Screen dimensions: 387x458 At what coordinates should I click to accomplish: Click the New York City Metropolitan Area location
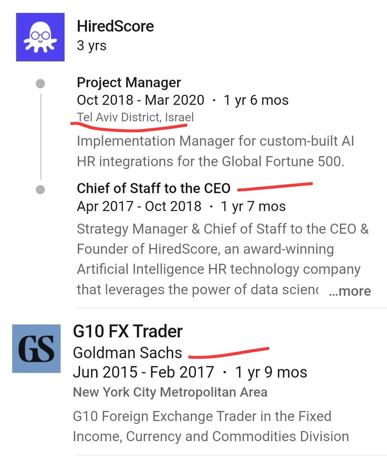(x=170, y=392)
